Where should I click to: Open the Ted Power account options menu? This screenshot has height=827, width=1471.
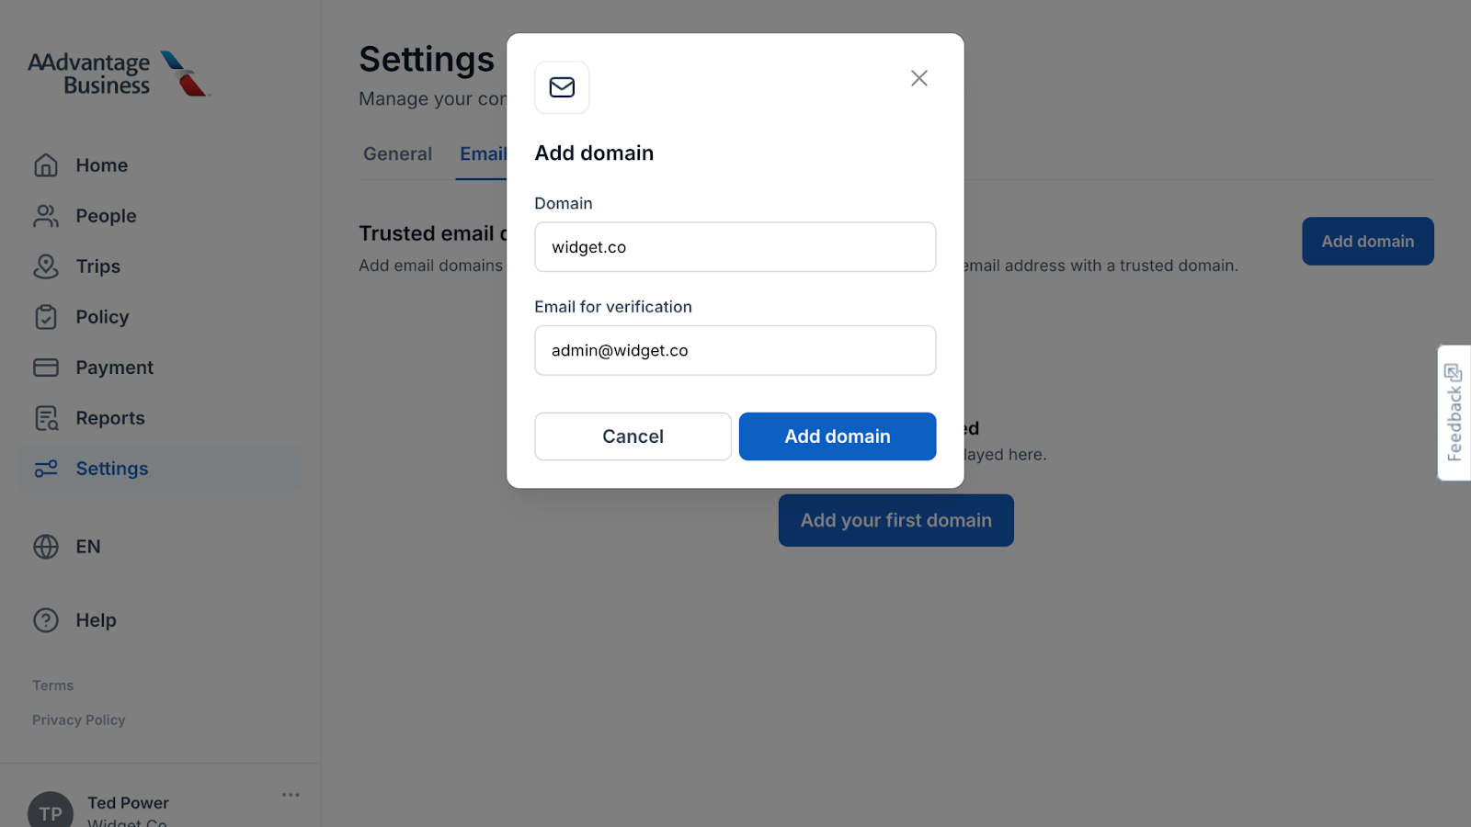[291, 795]
